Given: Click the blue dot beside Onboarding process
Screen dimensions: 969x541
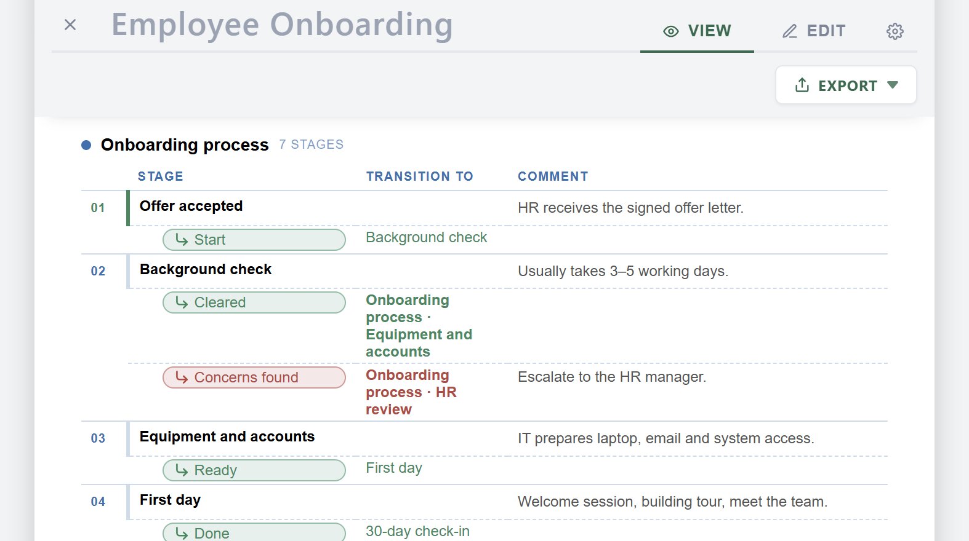Looking at the screenshot, I should coord(86,145).
